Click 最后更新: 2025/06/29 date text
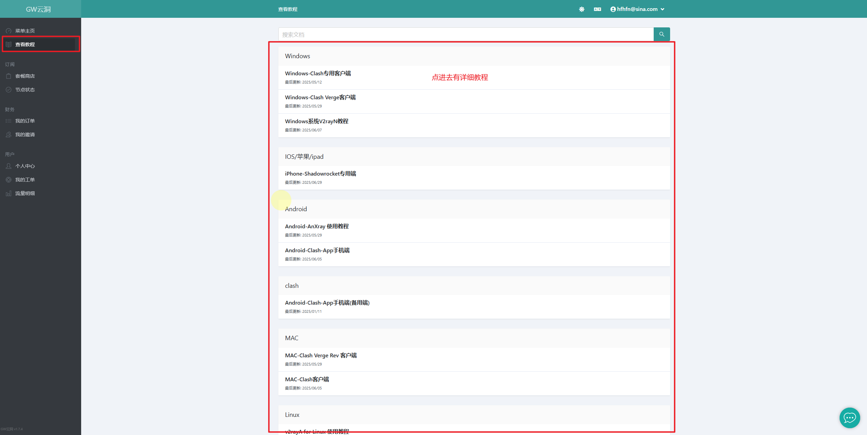The image size is (867, 435). (303, 182)
